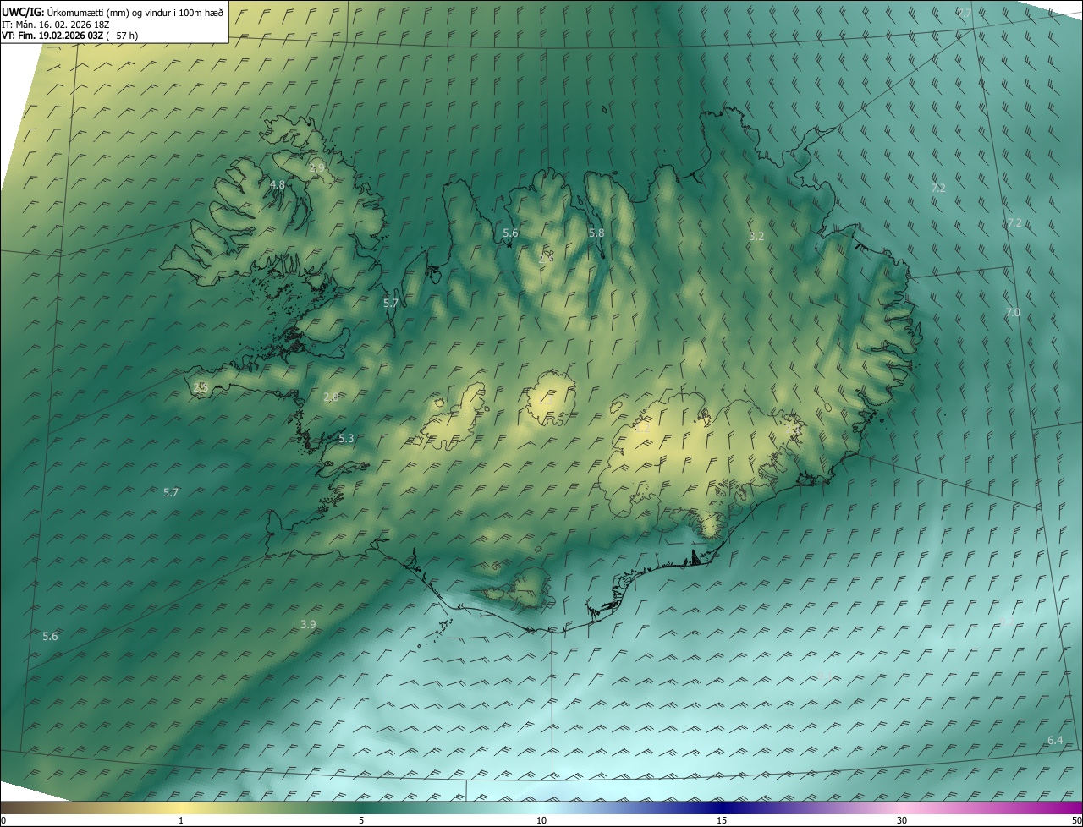Image resolution: width=1083 pixels, height=827 pixels.
Task: Click the 6.4 value label on the map
Action: click(1055, 740)
